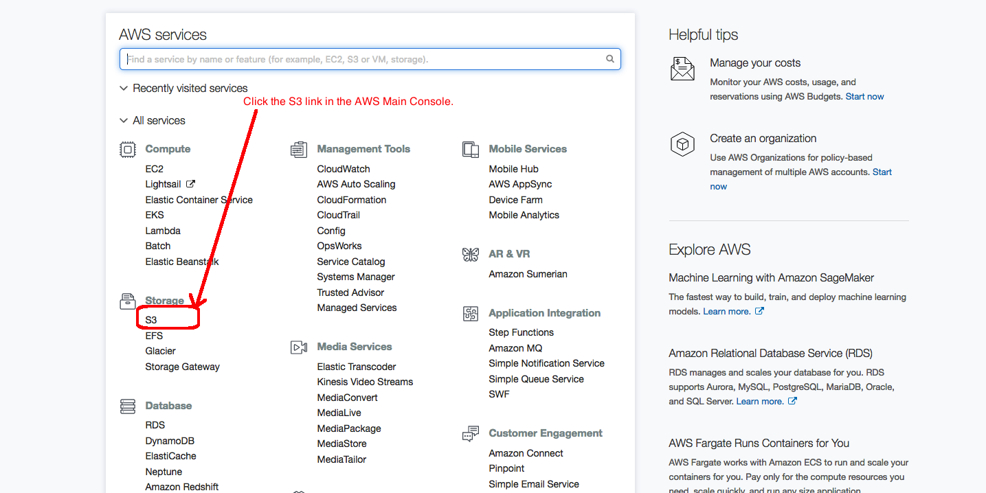
Task: Open the EFS storage service
Action: point(154,336)
